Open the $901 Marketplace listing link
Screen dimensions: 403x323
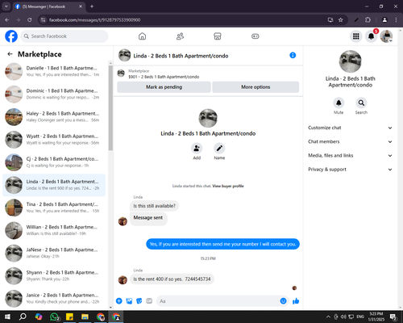[164, 77]
